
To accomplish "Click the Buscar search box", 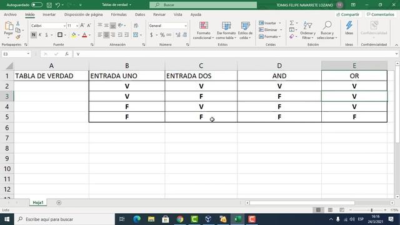I will tap(203, 5).
